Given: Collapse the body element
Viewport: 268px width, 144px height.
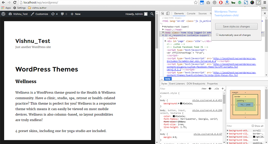Looking at the screenshot, I should pyautogui.click(x=163, y=32).
